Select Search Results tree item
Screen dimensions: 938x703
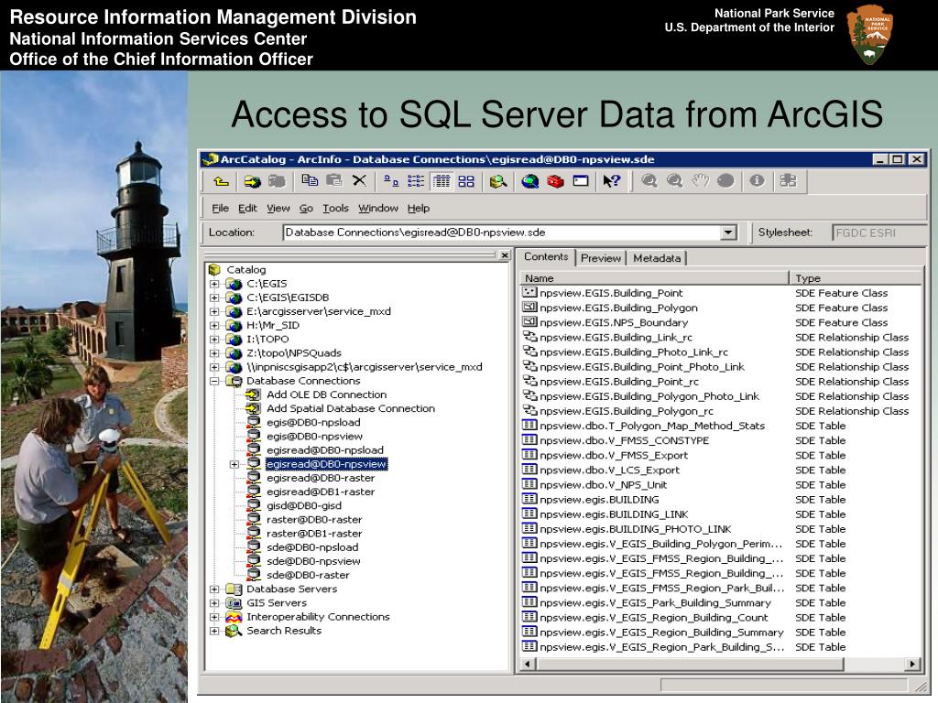(x=284, y=631)
